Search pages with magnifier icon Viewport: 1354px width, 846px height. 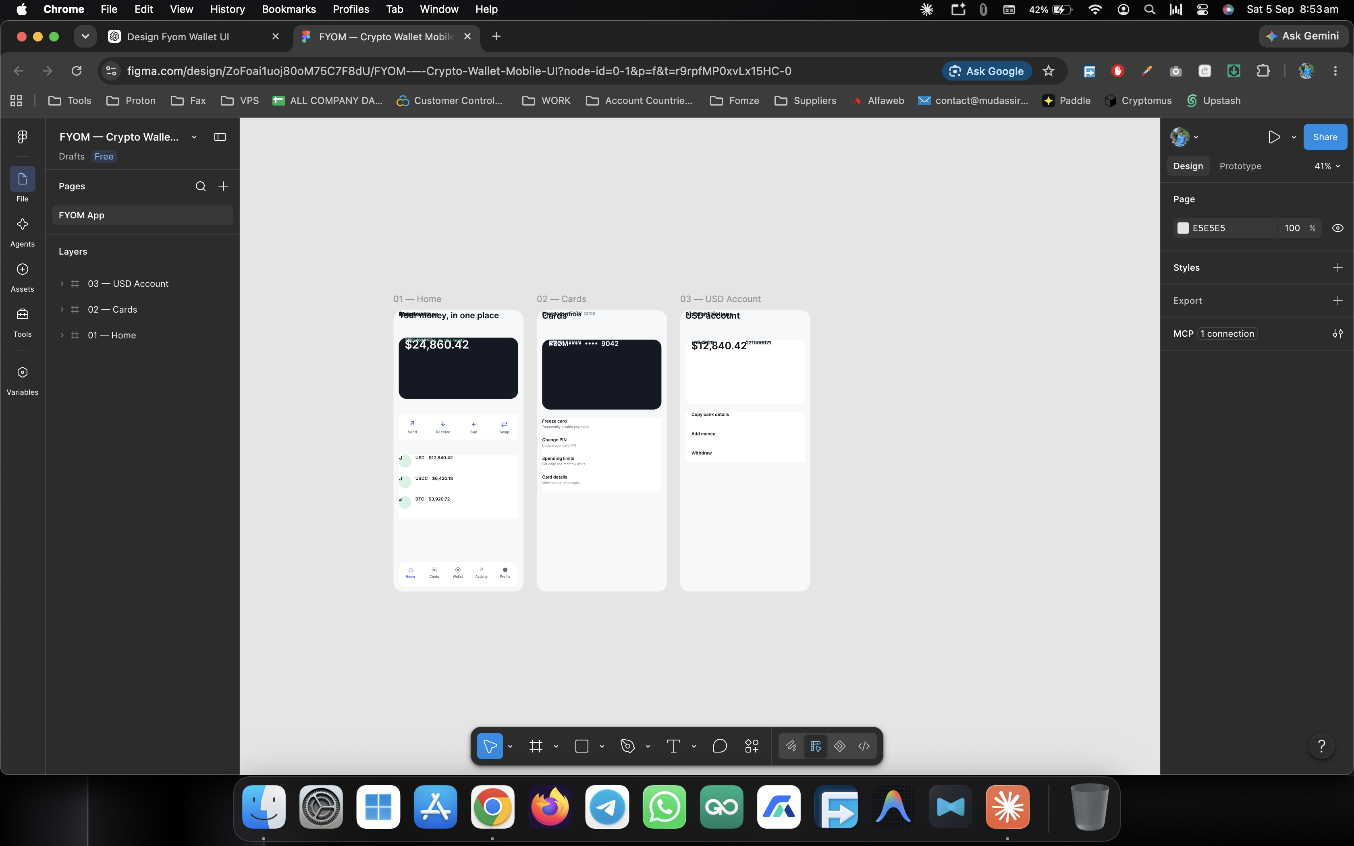point(200,186)
